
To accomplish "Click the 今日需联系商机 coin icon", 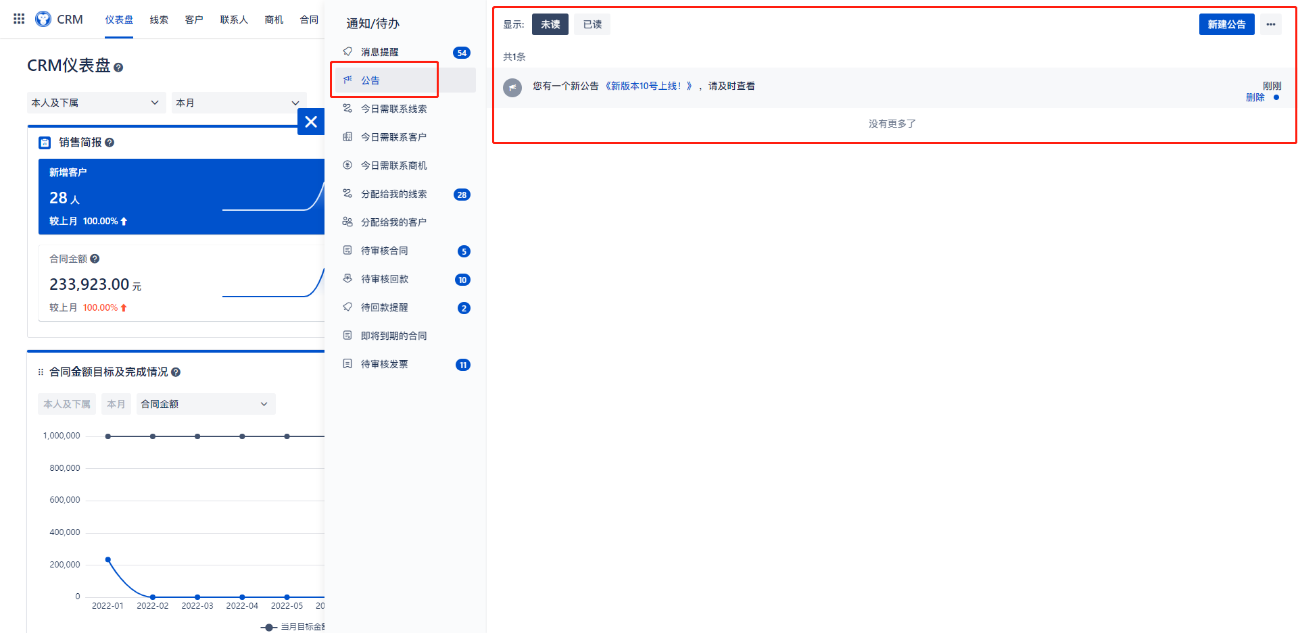I will click(347, 165).
